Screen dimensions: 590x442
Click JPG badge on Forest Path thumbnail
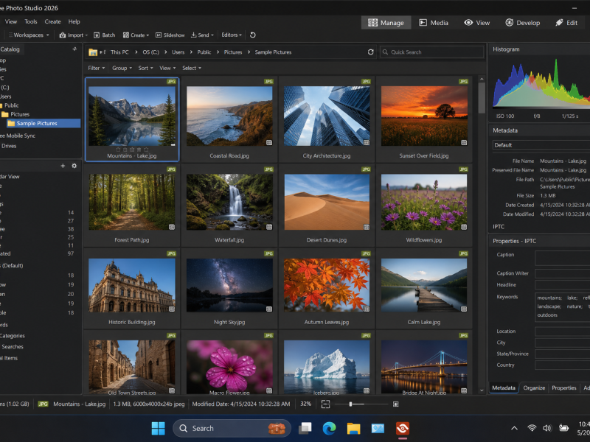[171, 169]
